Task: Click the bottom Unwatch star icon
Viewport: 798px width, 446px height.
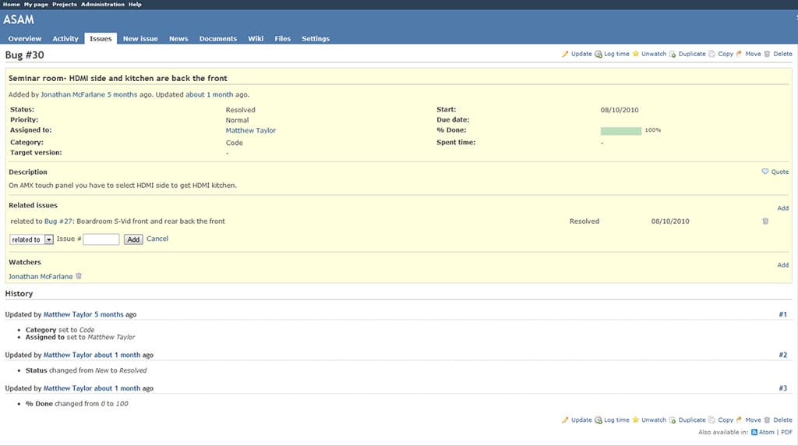Action: pyautogui.click(x=636, y=420)
